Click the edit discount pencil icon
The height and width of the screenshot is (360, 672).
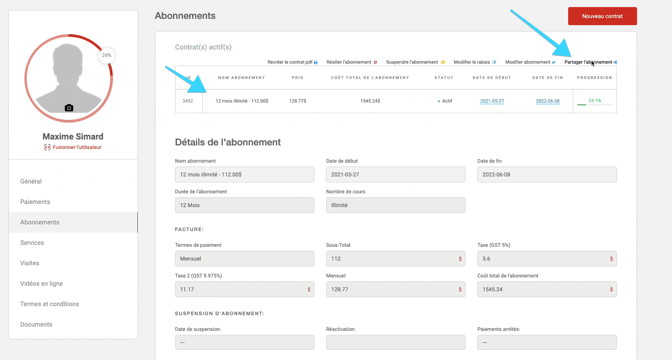(x=494, y=62)
